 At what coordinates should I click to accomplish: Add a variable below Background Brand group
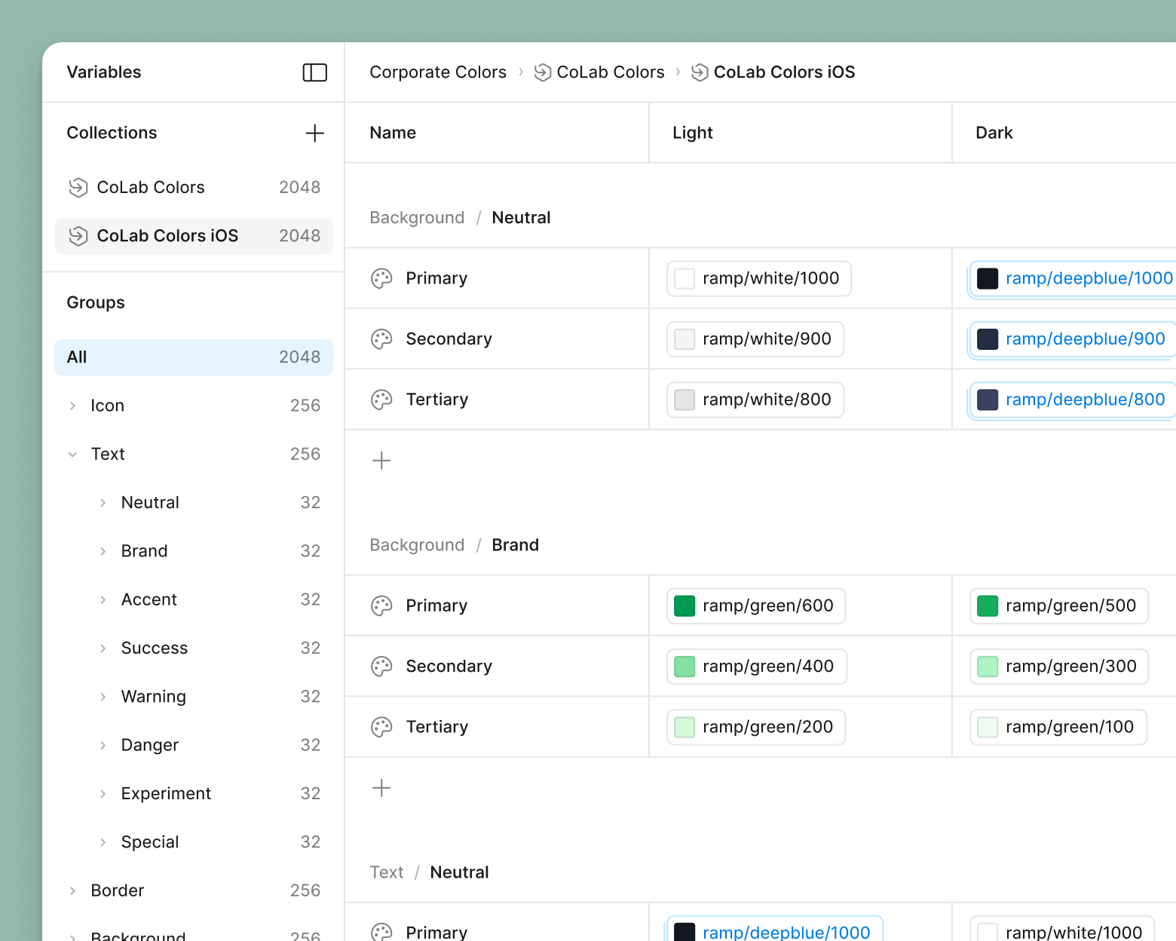click(381, 788)
